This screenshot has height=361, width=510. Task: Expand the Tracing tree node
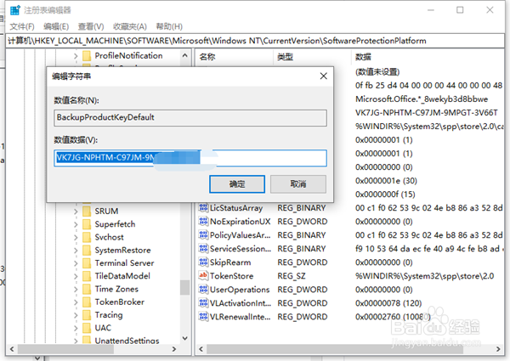pyautogui.click(x=76, y=315)
